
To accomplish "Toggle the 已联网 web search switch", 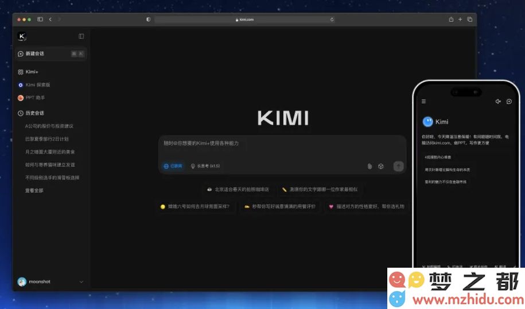I will [x=173, y=166].
